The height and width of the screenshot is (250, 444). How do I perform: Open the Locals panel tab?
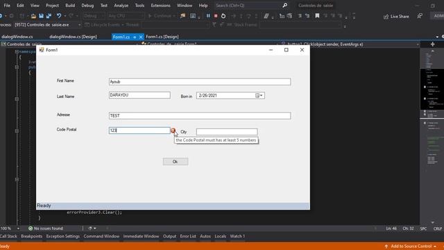[x=221, y=236]
